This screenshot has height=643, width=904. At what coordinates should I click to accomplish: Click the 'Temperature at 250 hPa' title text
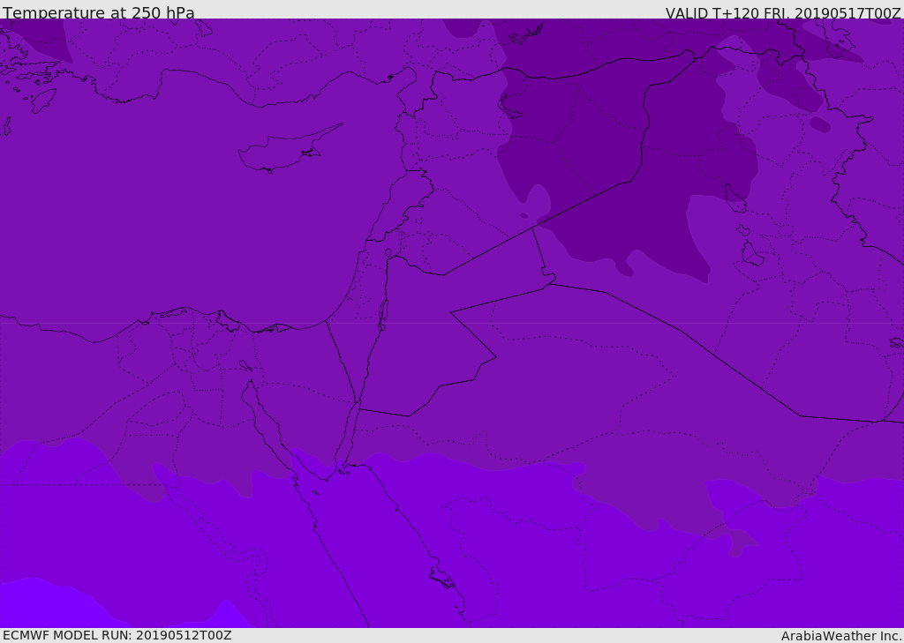(99, 13)
